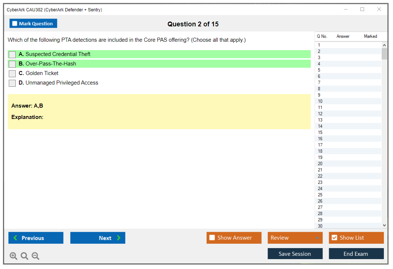The height and width of the screenshot is (269, 393).
Task: Click the green left arrow on Previous
Action: click(x=15, y=238)
